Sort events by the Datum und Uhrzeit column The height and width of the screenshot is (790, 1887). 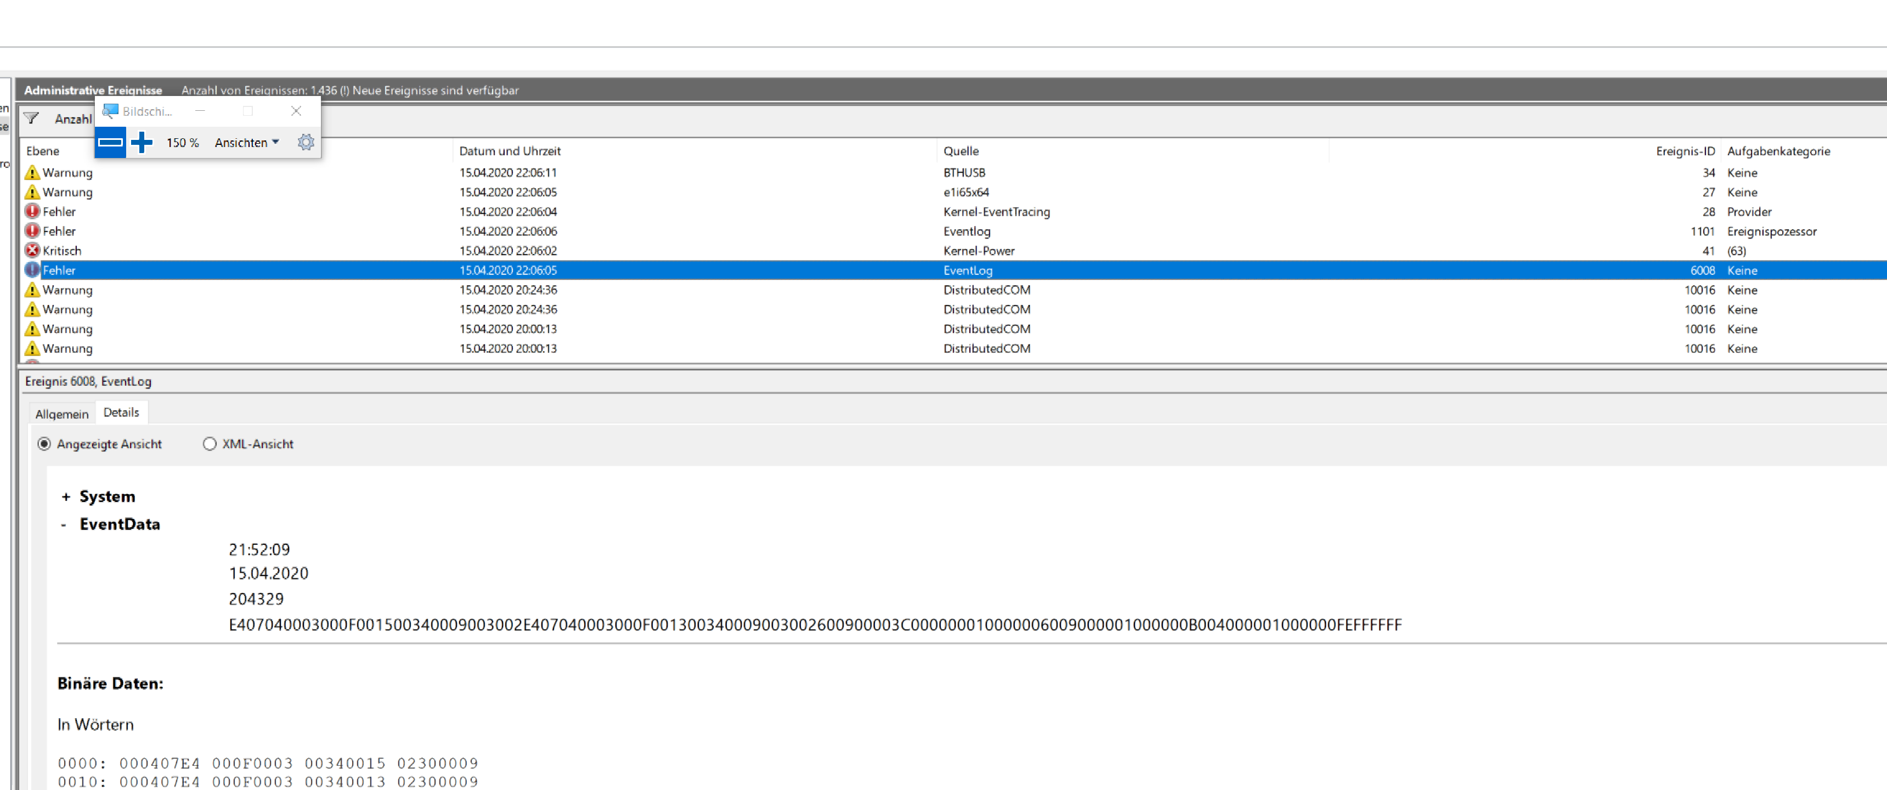(x=510, y=151)
